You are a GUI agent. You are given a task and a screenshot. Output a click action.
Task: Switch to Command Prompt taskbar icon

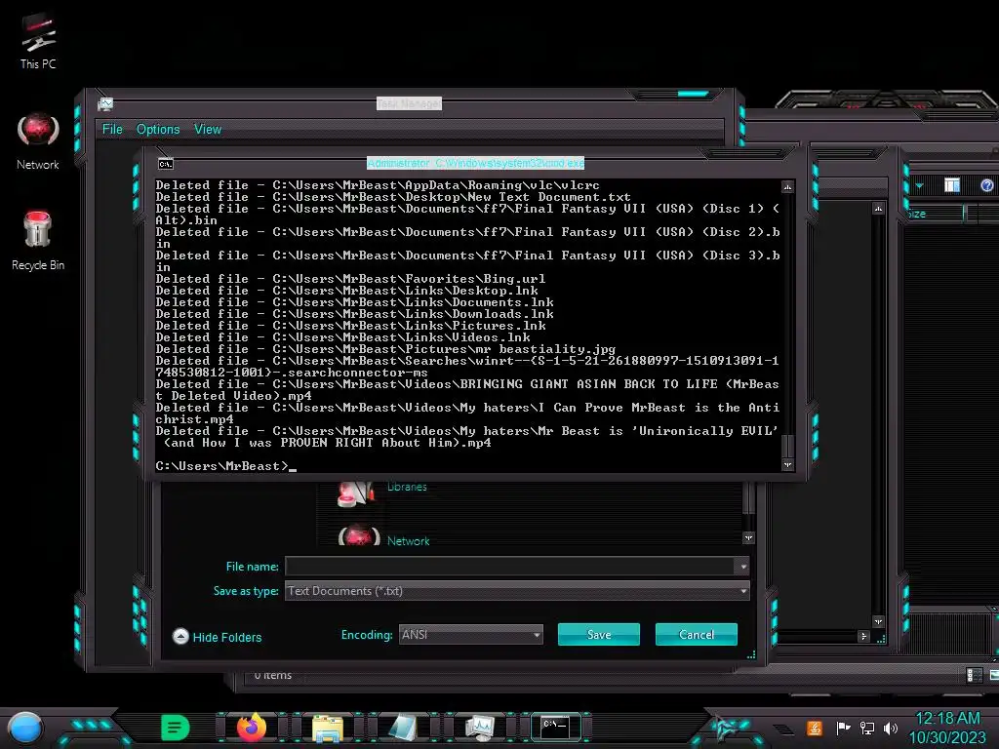555,728
